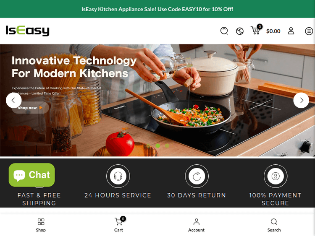Image resolution: width=315 pixels, height=236 pixels.
Task: Advance to next slide with right arrow
Action: coord(301,100)
